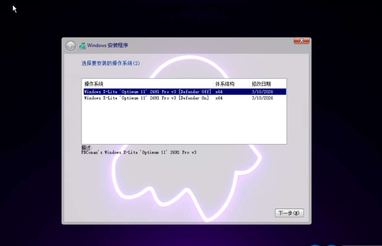Click the back arrow button in the title bar
Screen dimensions: 382x246
[x=70, y=46]
